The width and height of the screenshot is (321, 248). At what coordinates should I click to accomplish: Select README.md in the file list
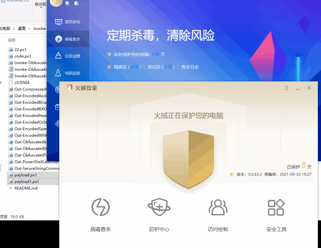pos(26,188)
